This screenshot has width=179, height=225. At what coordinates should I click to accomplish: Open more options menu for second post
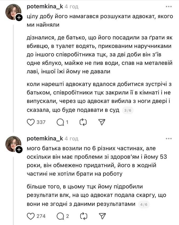click(x=168, y=138)
